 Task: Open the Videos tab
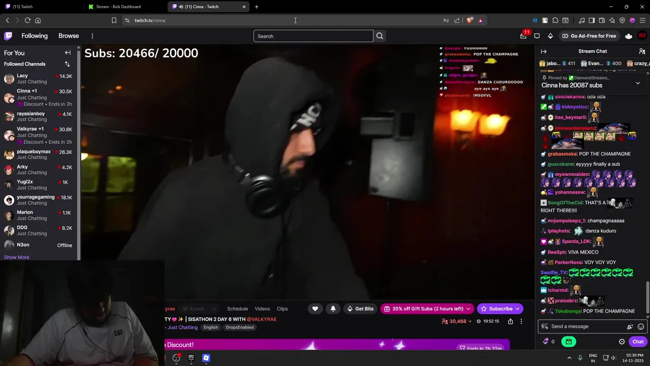tap(262, 309)
